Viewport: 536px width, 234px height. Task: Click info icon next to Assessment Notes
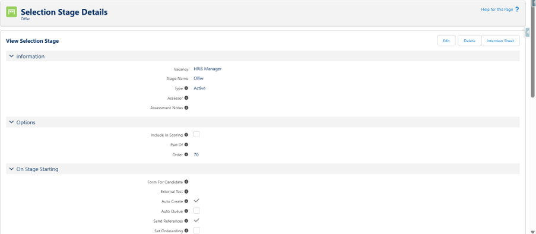point(186,107)
